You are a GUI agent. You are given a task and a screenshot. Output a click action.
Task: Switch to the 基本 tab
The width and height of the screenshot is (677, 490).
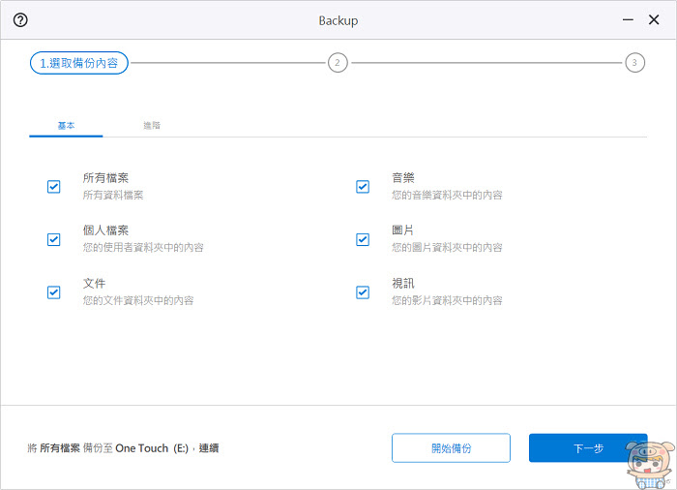[x=66, y=126]
